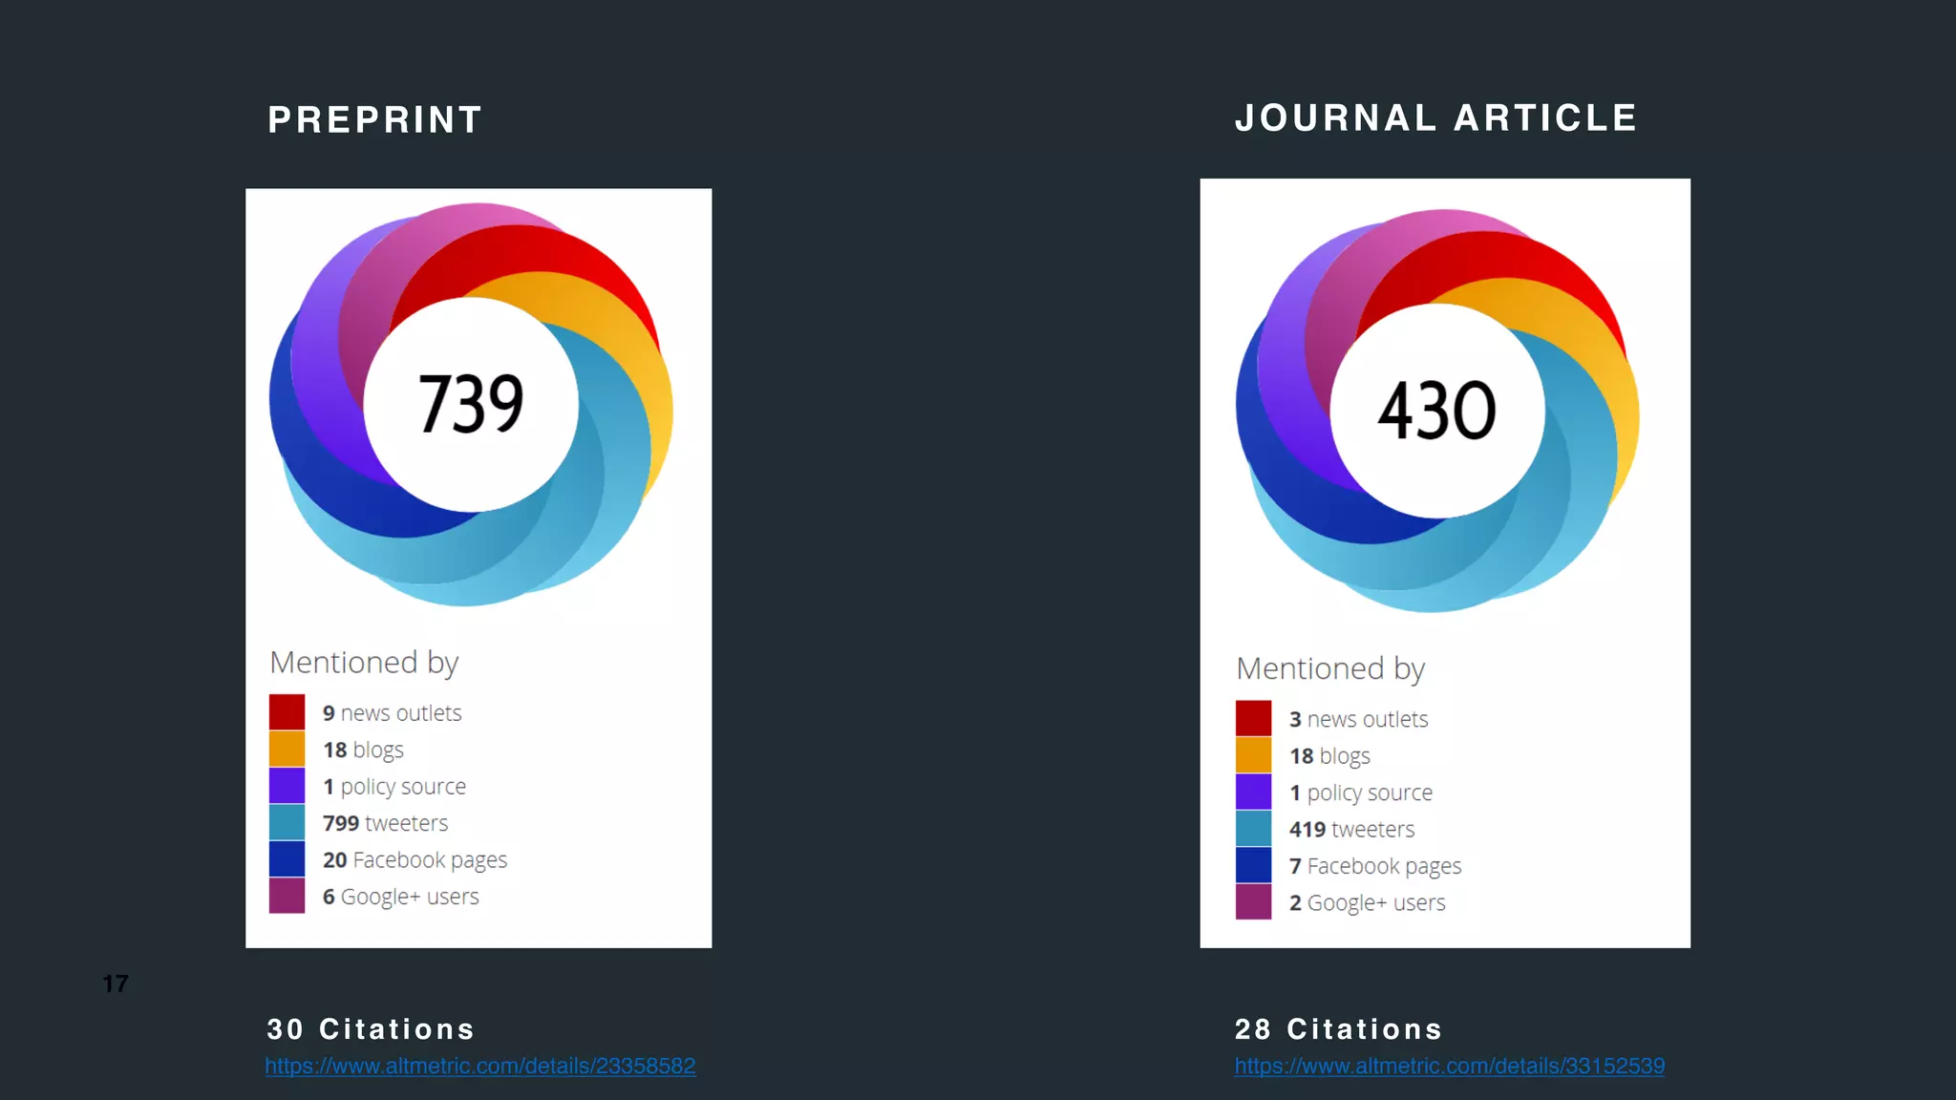Screen dimensions: 1956x1100
Task: Select the text '419 tweeters'
Action: (x=1351, y=829)
